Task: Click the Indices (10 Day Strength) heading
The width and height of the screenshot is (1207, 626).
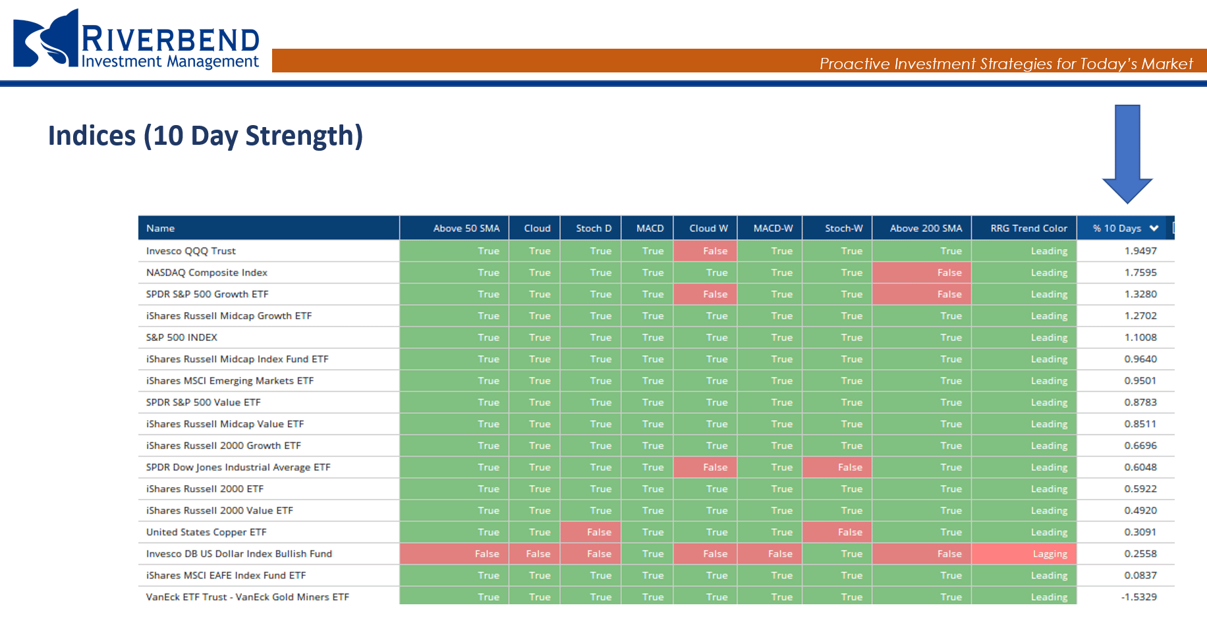Action: click(206, 136)
